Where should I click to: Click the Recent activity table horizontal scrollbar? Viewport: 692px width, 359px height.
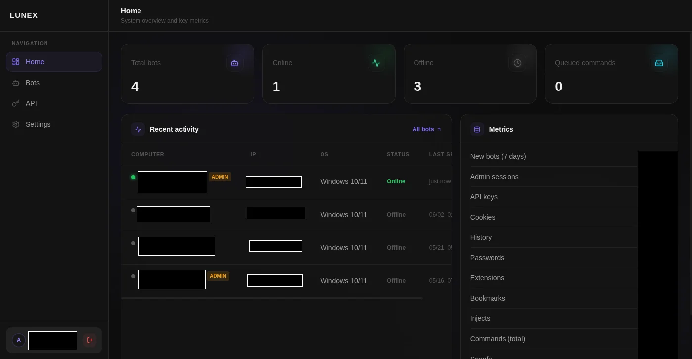272,298
